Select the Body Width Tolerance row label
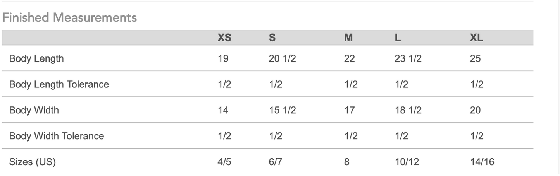Image resolution: width=560 pixels, height=176 pixels. coord(57,136)
